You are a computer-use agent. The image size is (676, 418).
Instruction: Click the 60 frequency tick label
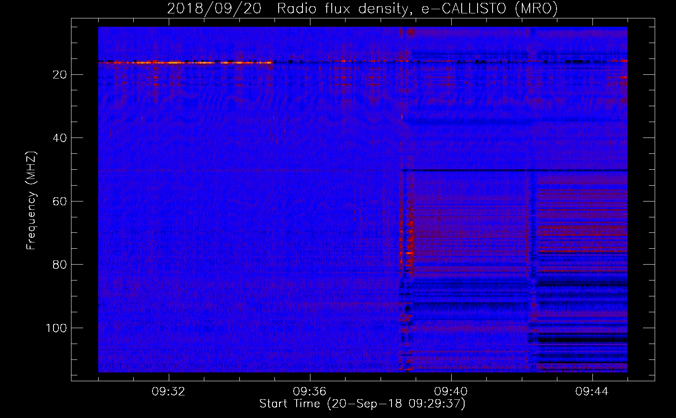60,201
